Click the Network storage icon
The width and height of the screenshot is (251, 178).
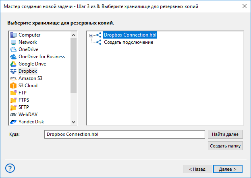tap(13, 42)
